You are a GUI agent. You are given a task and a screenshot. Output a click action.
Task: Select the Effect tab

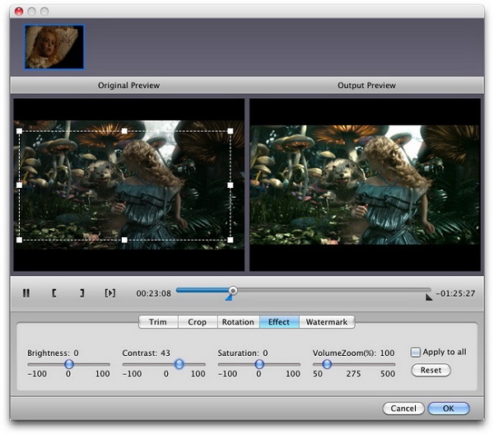279,322
